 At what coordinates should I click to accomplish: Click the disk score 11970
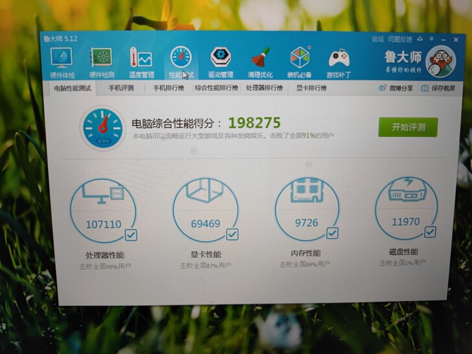[405, 222]
